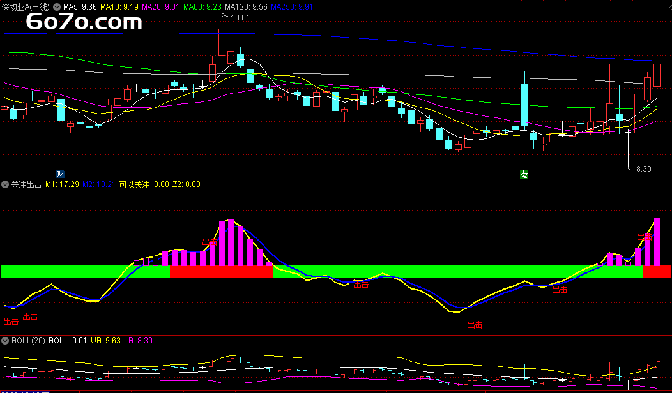Open the BOLL(20) indicator menu circle
Screen dimensions: 672x393
pyautogui.click(x=5, y=341)
